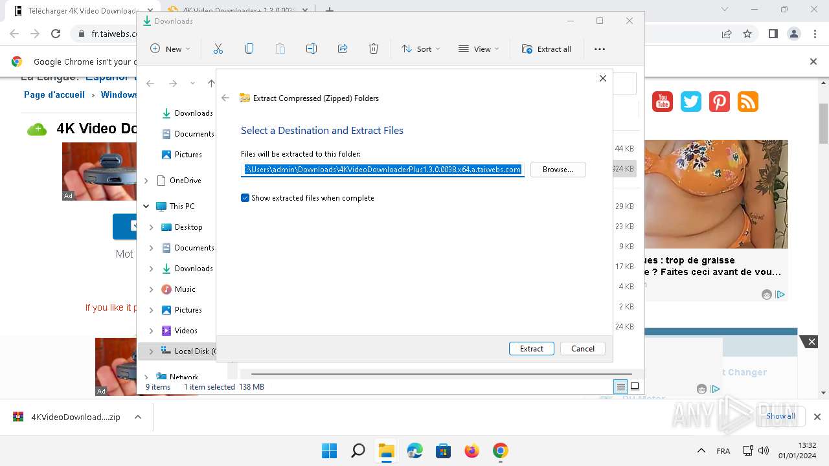The height and width of the screenshot is (466, 829).
Task: Switch to large icons view in Explorer status bar
Action: coord(635,387)
